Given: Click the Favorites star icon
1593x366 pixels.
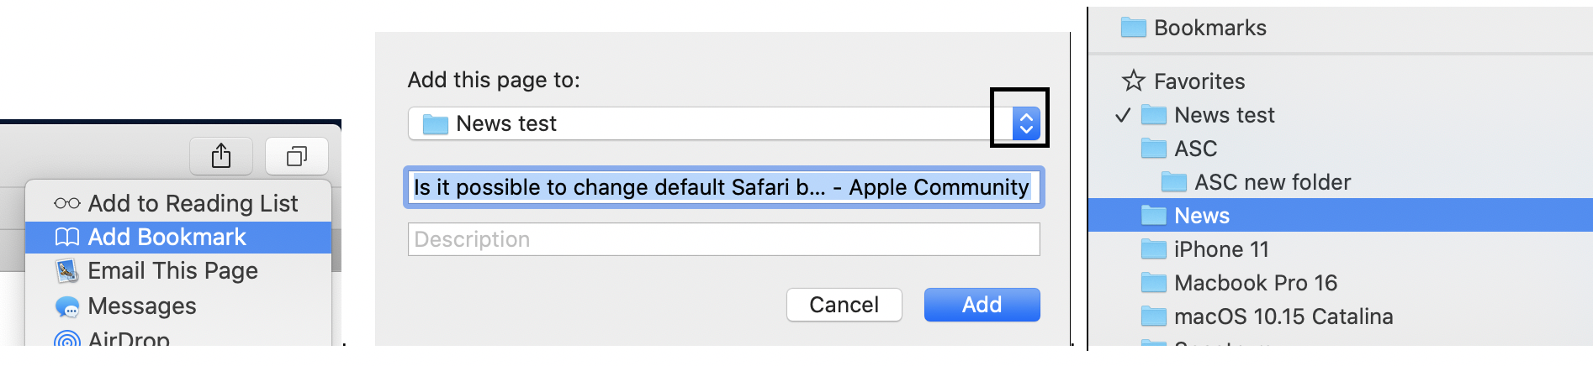Looking at the screenshot, I should click(x=1134, y=81).
